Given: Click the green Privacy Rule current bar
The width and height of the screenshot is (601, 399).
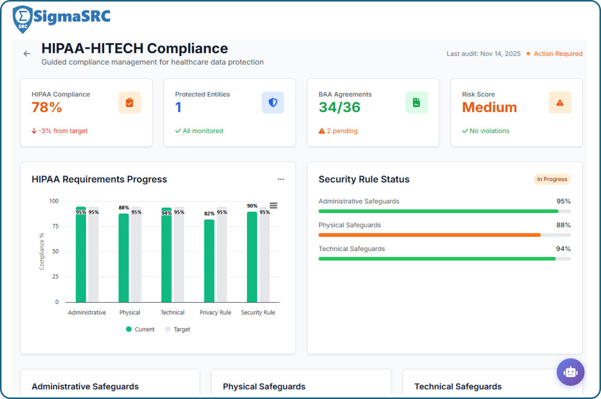Looking at the screenshot, I should (x=209, y=261).
